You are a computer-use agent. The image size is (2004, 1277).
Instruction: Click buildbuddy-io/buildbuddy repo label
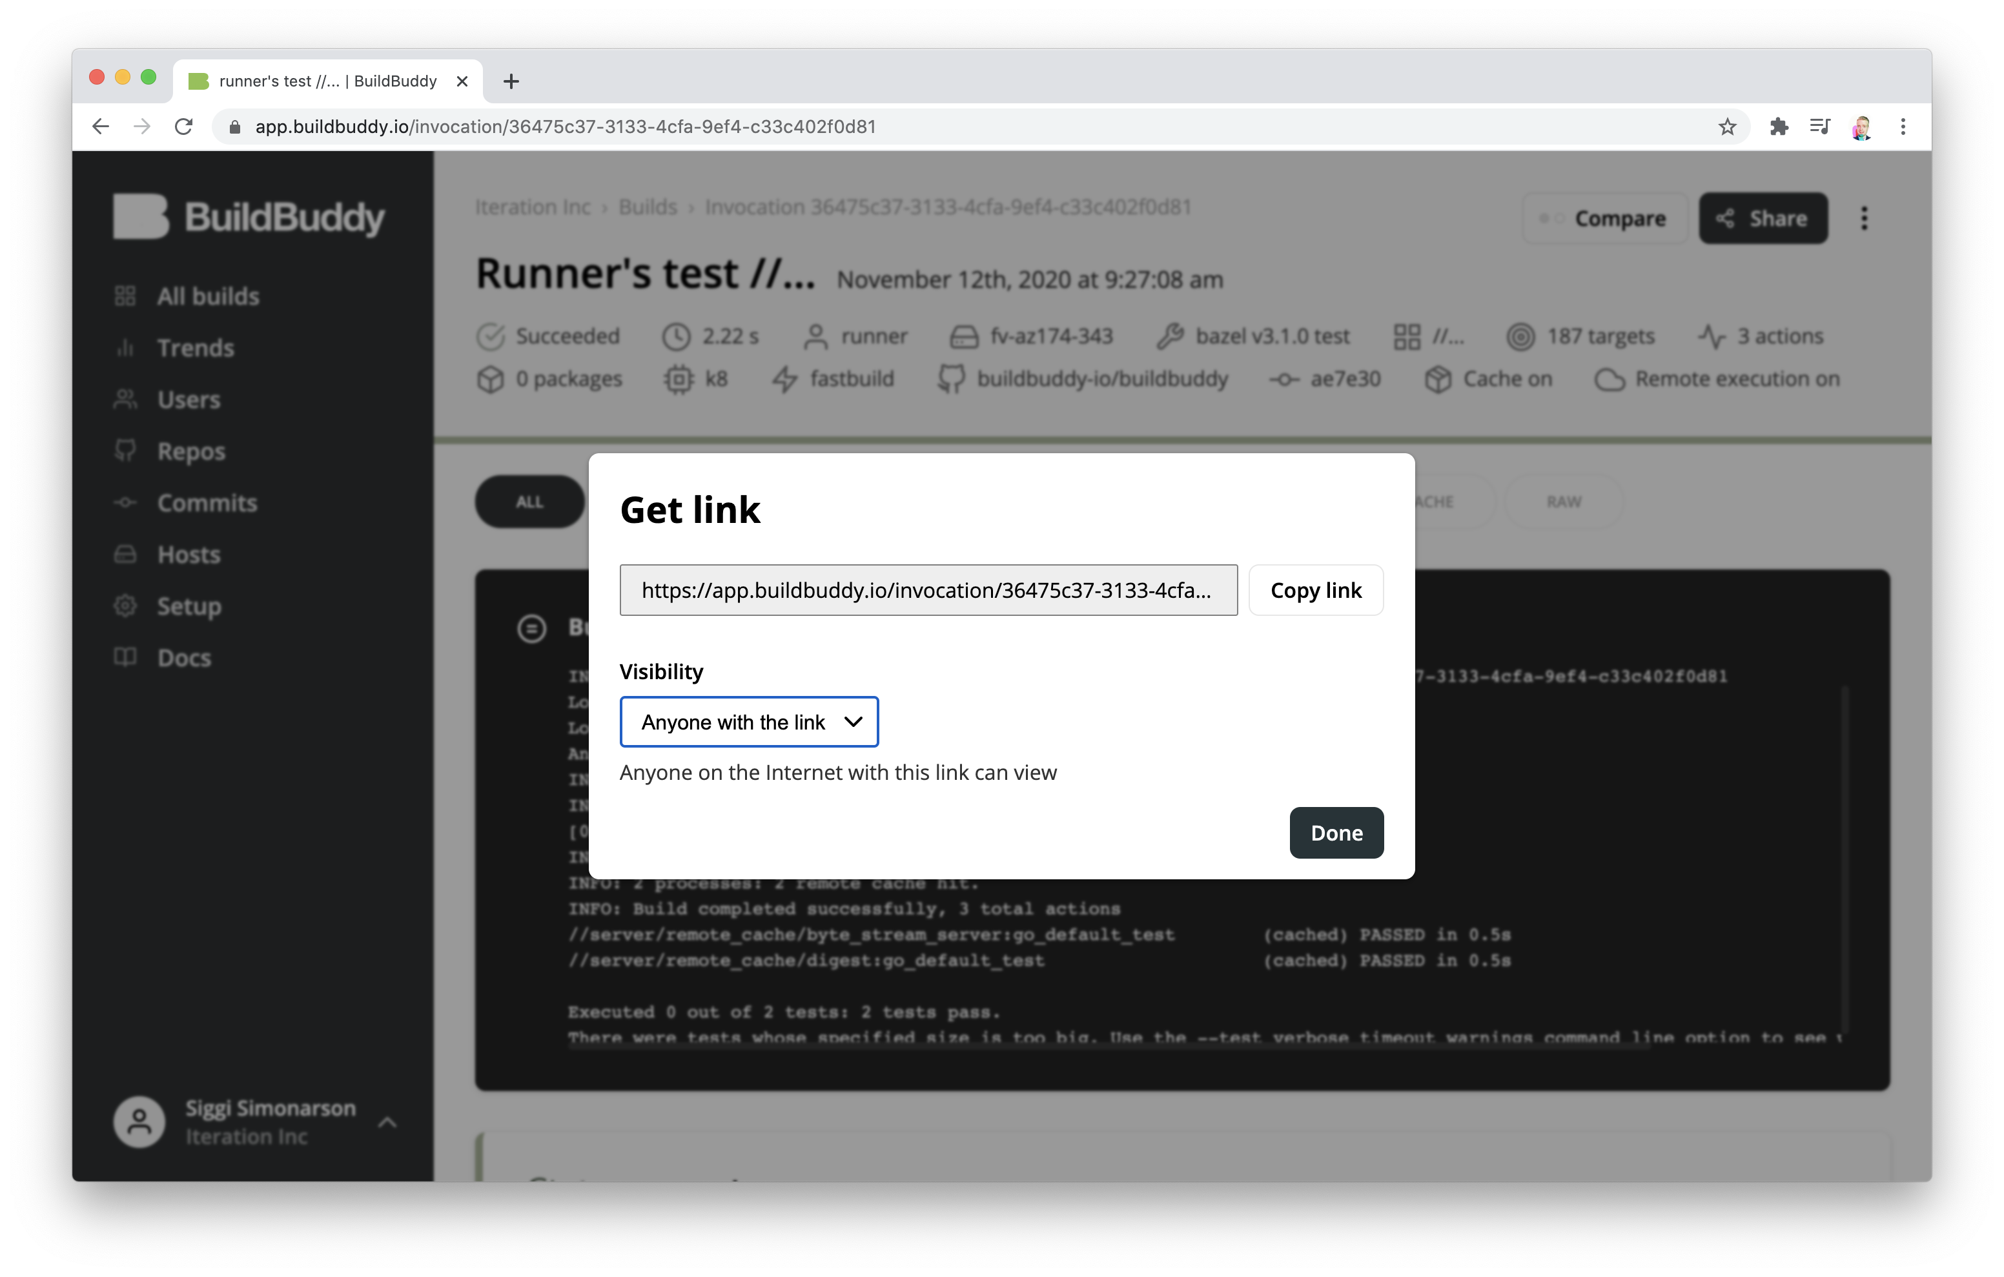pyautogui.click(x=1102, y=379)
